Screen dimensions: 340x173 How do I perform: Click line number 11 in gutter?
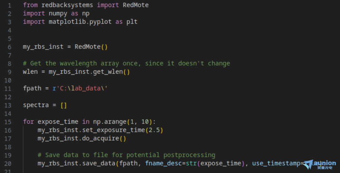[x=7, y=89]
